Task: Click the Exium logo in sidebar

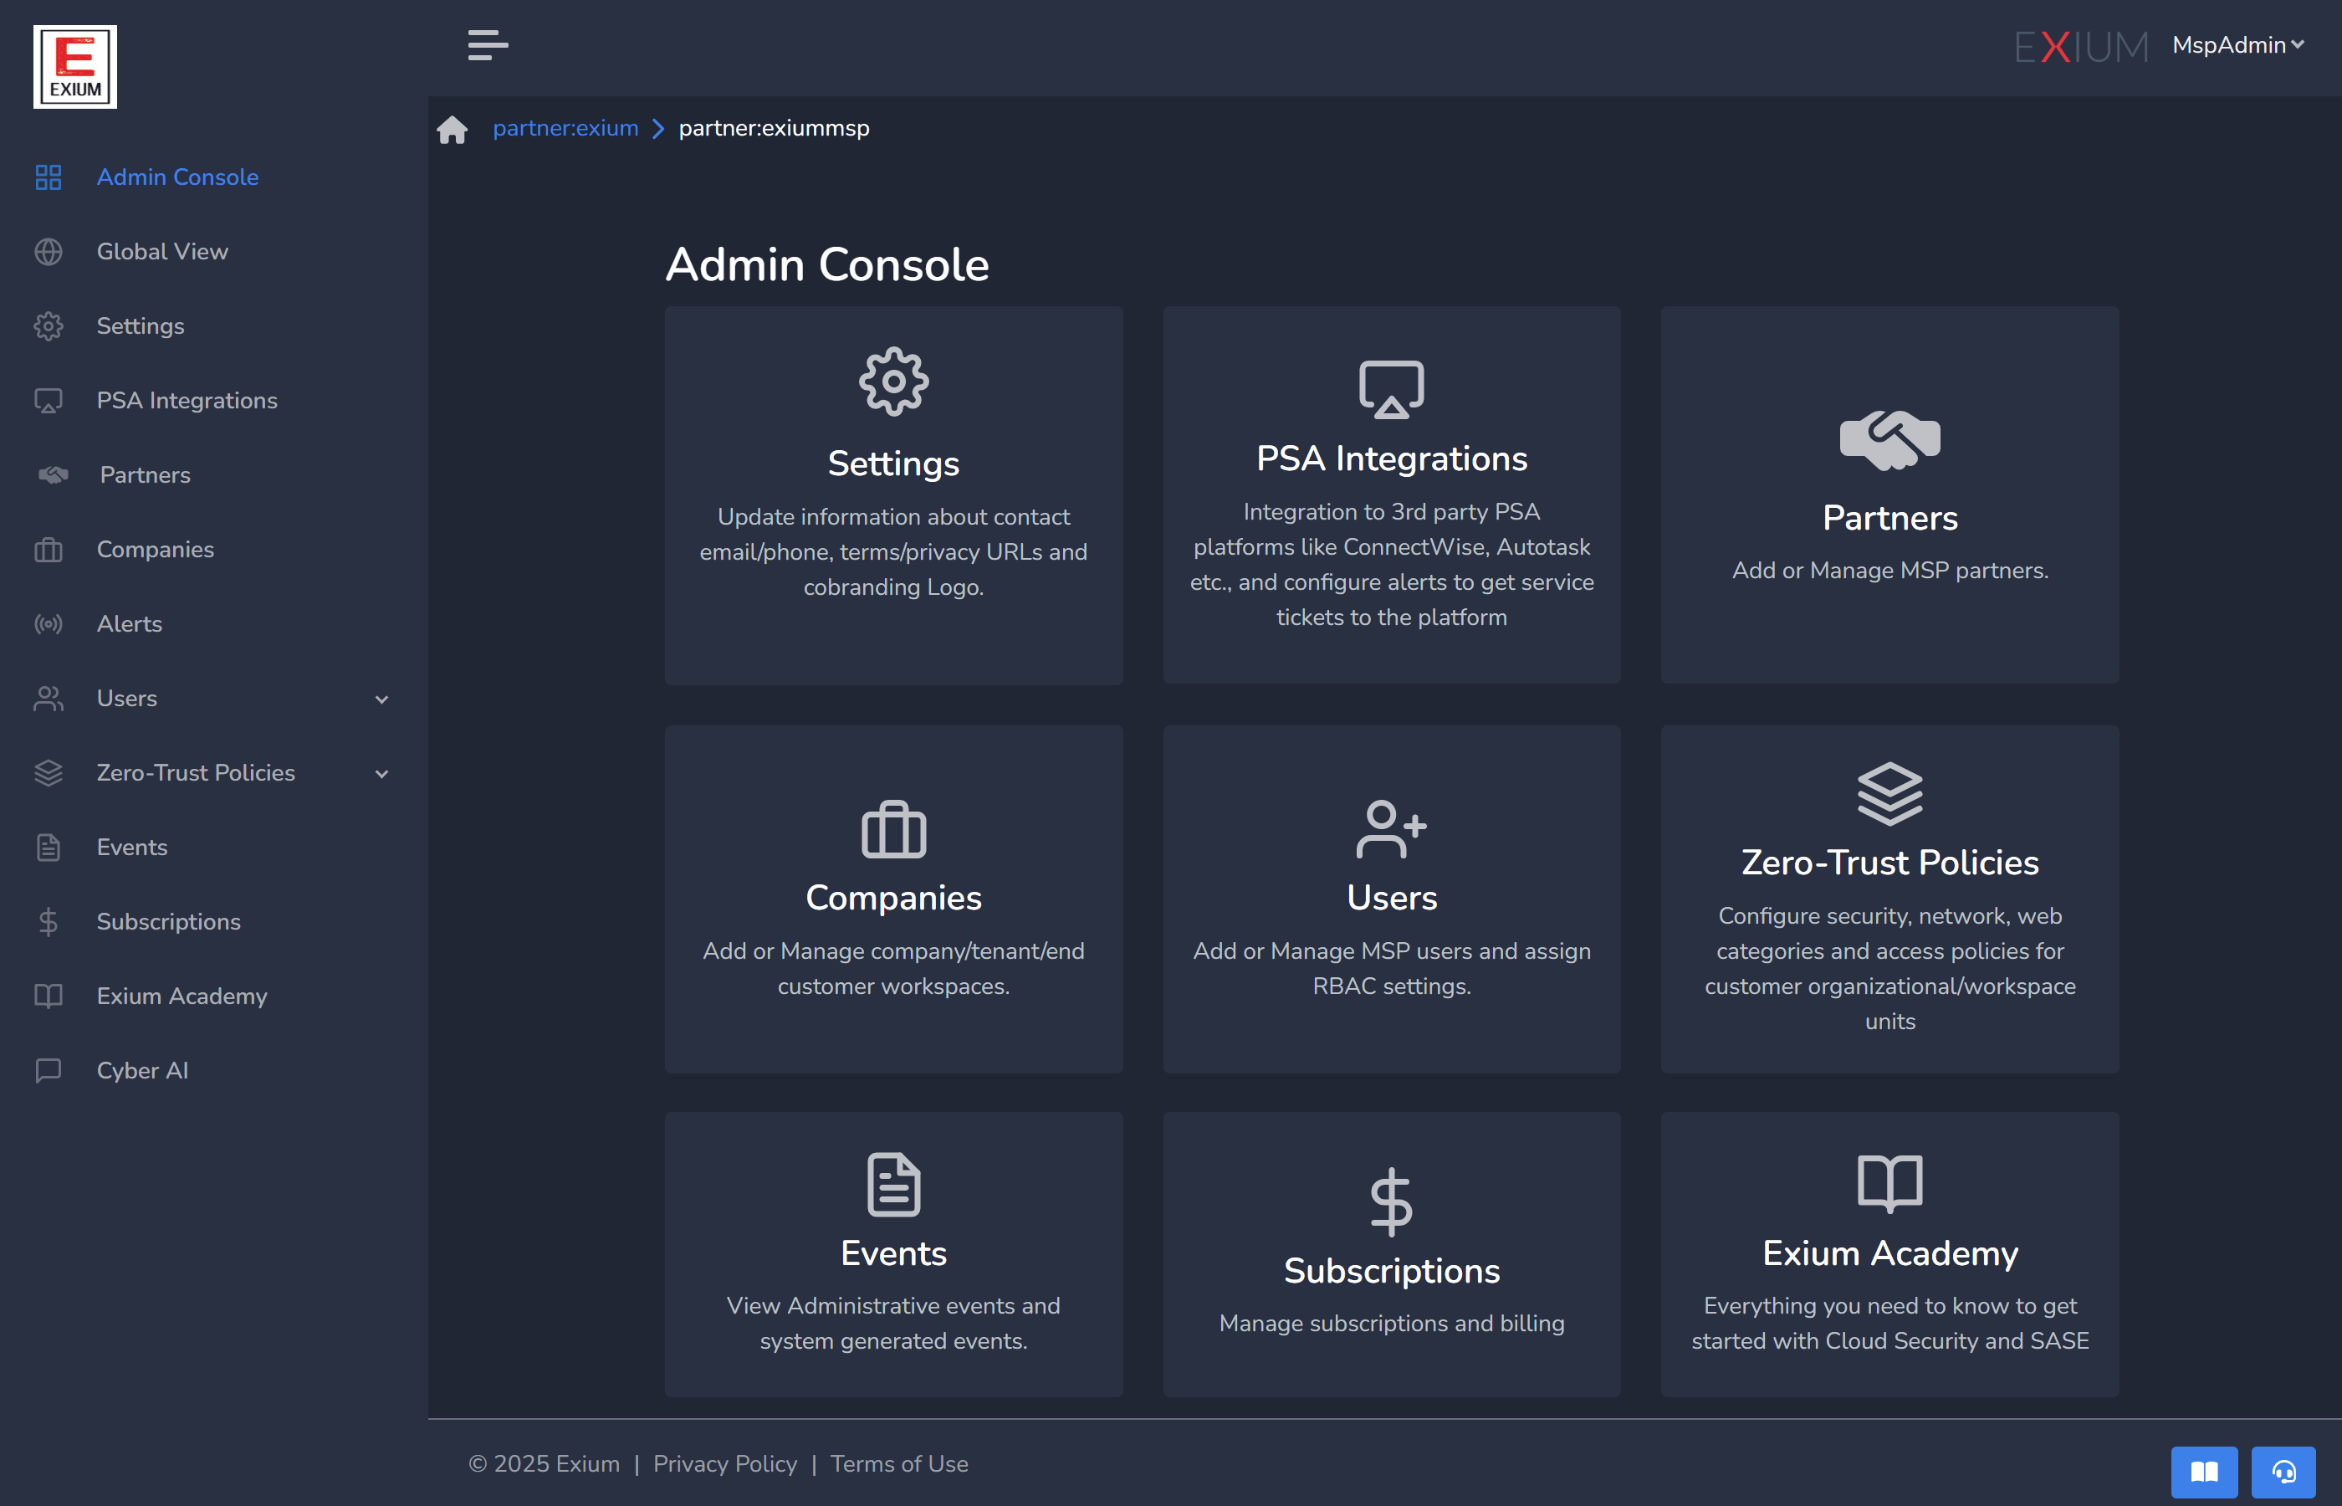Action: pyautogui.click(x=75, y=66)
